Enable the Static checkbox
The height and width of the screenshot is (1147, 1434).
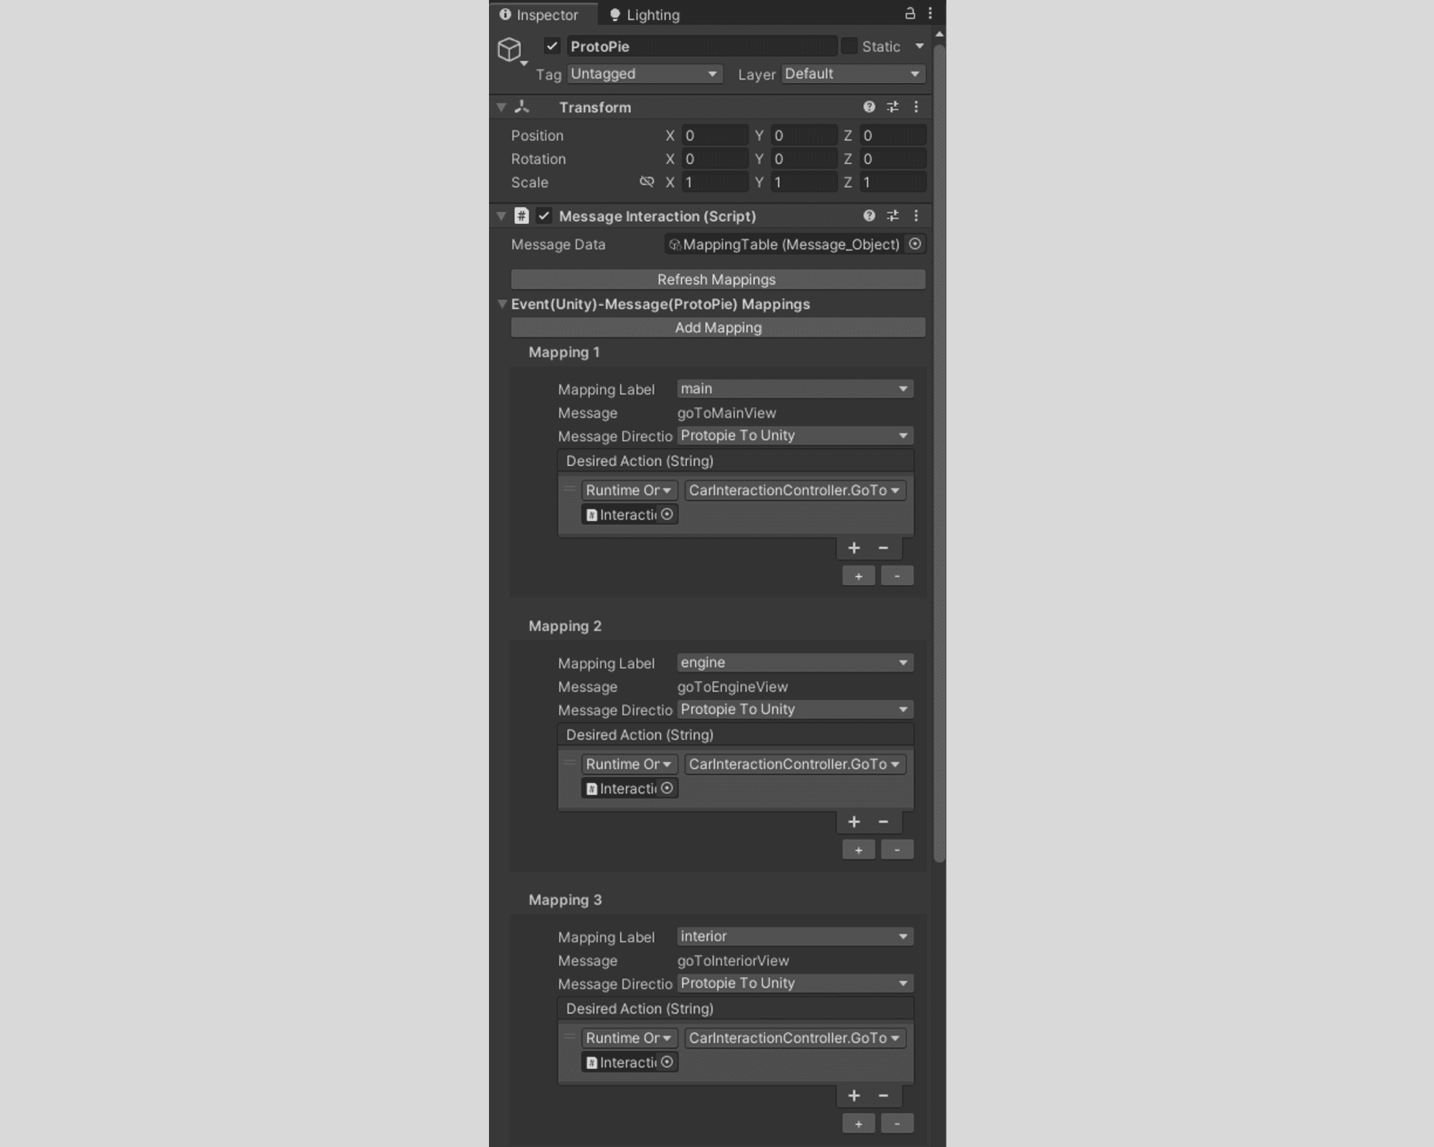pyautogui.click(x=850, y=46)
